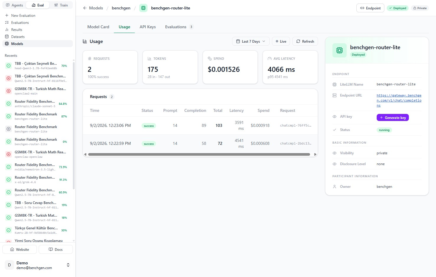This screenshot has width=436, height=277.
Task: Go to benchgen in the breadcrumb
Action: point(121,8)
